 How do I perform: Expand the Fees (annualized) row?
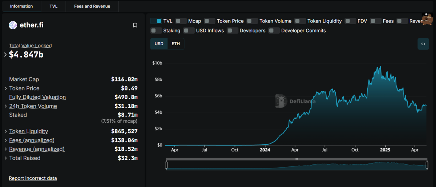pos(5,140)
